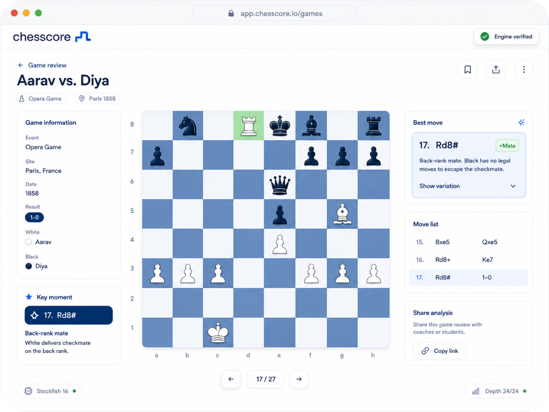Click the white pawn on a3
This screenshot has width=549, height=412.
157,273
